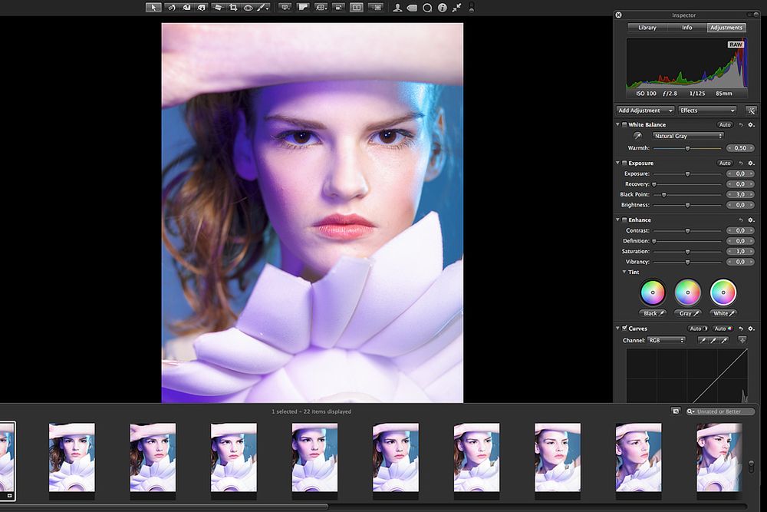Click the Saturation slider handle
Screen dimensions: 767x512
687,252
